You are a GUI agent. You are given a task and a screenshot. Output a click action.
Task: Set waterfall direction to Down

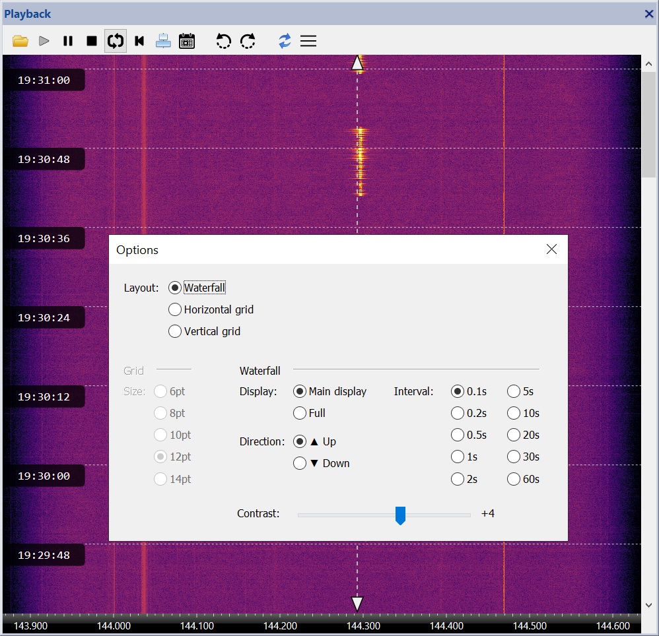click(x=300, y=463)
